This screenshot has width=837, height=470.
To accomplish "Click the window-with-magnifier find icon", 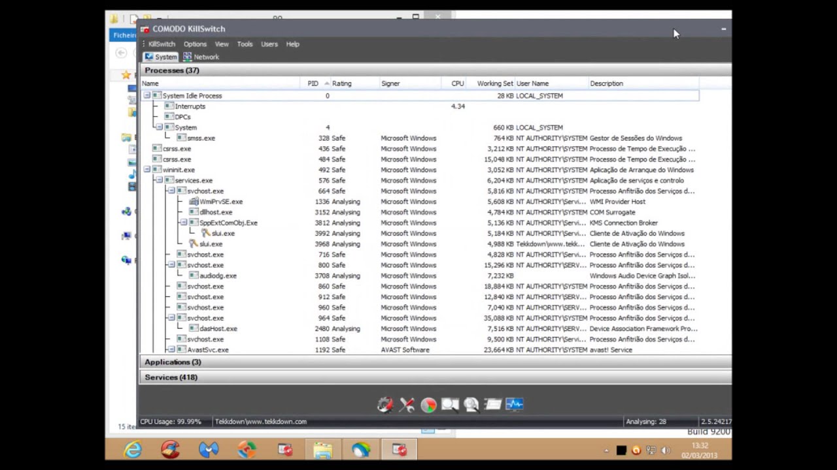I will [x=450, y=405].
